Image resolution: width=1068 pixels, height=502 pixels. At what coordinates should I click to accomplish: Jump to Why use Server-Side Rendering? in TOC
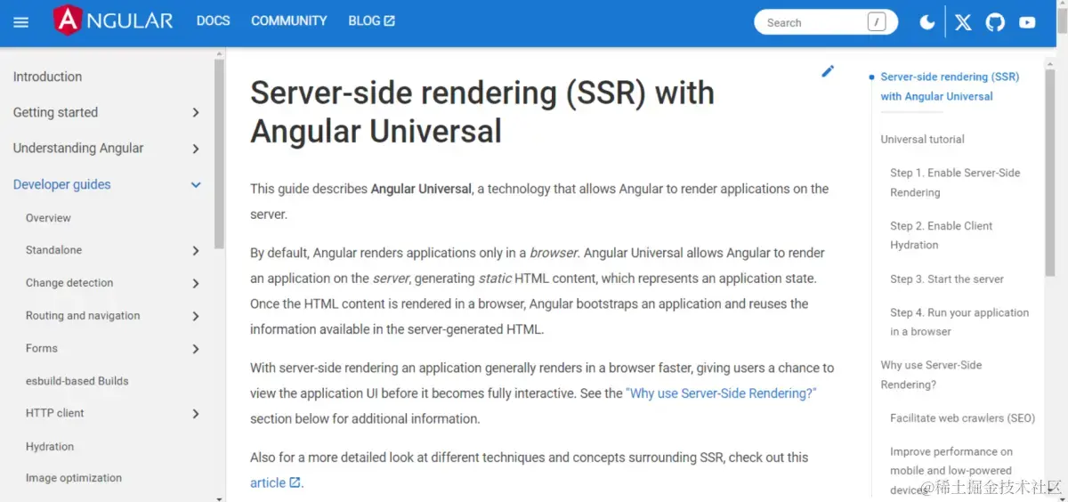coord(931,375)
